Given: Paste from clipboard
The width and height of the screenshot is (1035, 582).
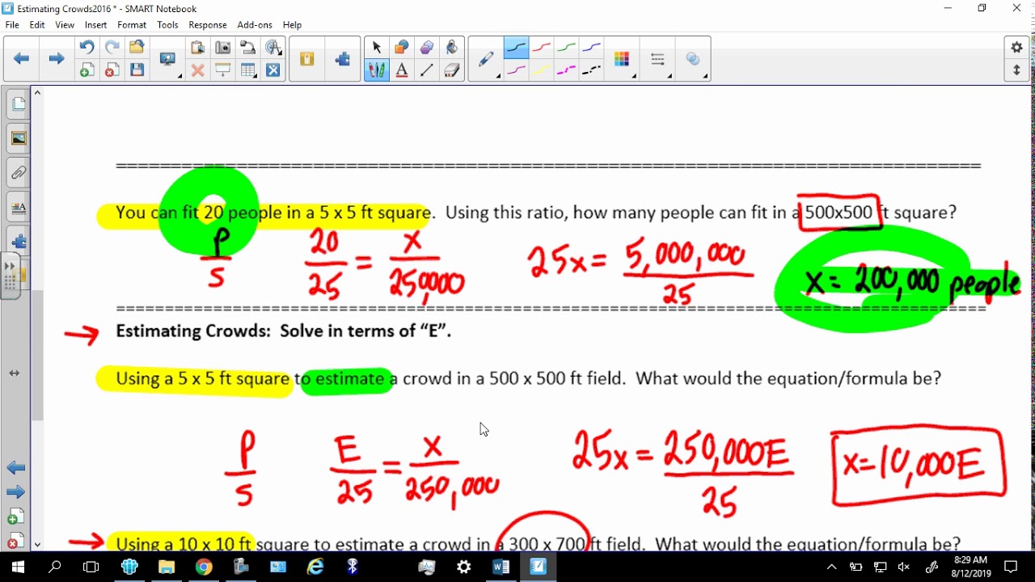Looking at the screenshot, I should click(197, 48).
